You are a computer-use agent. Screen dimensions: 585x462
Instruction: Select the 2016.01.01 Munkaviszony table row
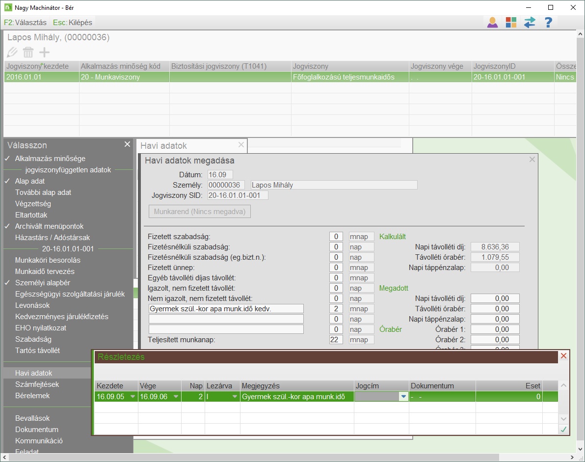196,77
